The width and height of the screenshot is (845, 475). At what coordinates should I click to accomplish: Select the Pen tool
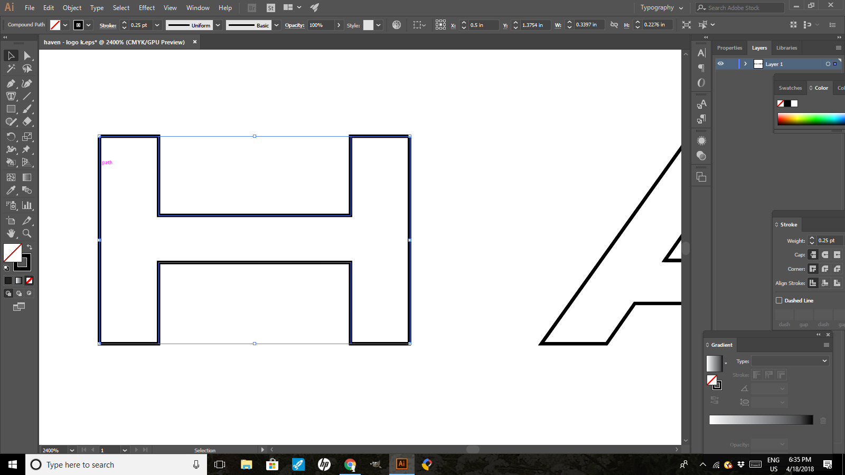pos(11,83)
